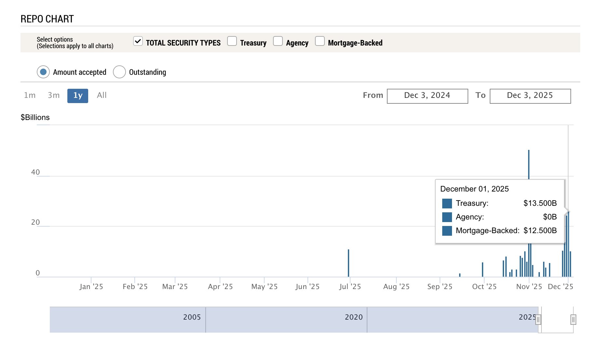
Task: Click the From date field
Action: pos(427,96)
